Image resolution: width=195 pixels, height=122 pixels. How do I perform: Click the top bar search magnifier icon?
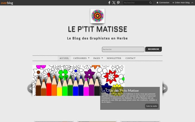coord(151,3)
